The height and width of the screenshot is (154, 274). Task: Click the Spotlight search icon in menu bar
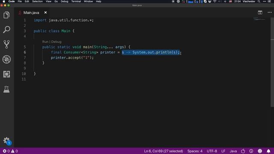(x=259, y=1)
